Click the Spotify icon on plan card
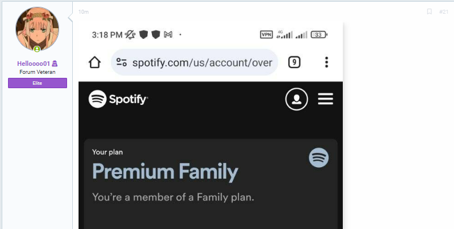Image resolution: width=454 pixels, height=229 pixels. click(x=319, y=158)
